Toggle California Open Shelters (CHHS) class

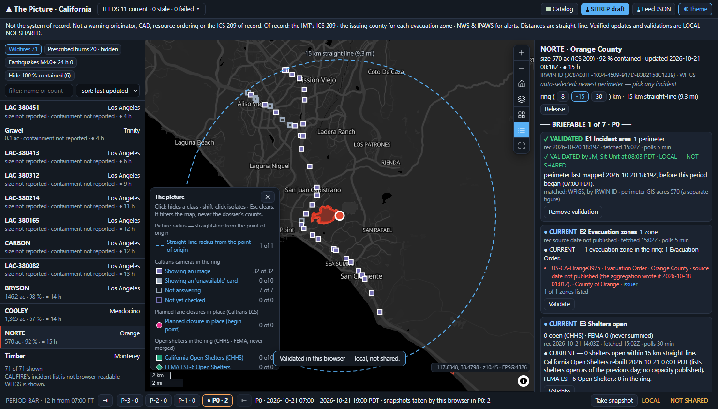point(204,358)
